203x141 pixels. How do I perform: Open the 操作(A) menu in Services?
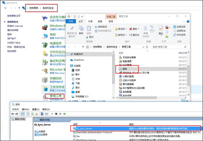point(26,109)
